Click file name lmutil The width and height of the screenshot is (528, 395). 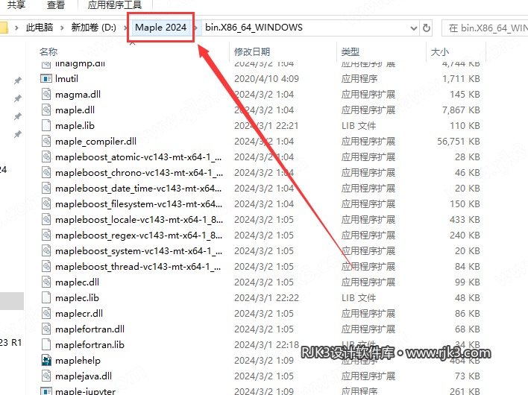66,78
